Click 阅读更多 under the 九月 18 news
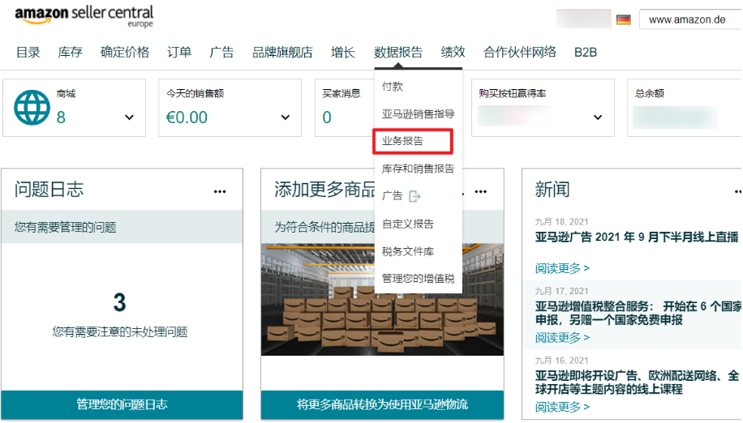The height and width of the screenshot is (423, 743). pos(562,268)
